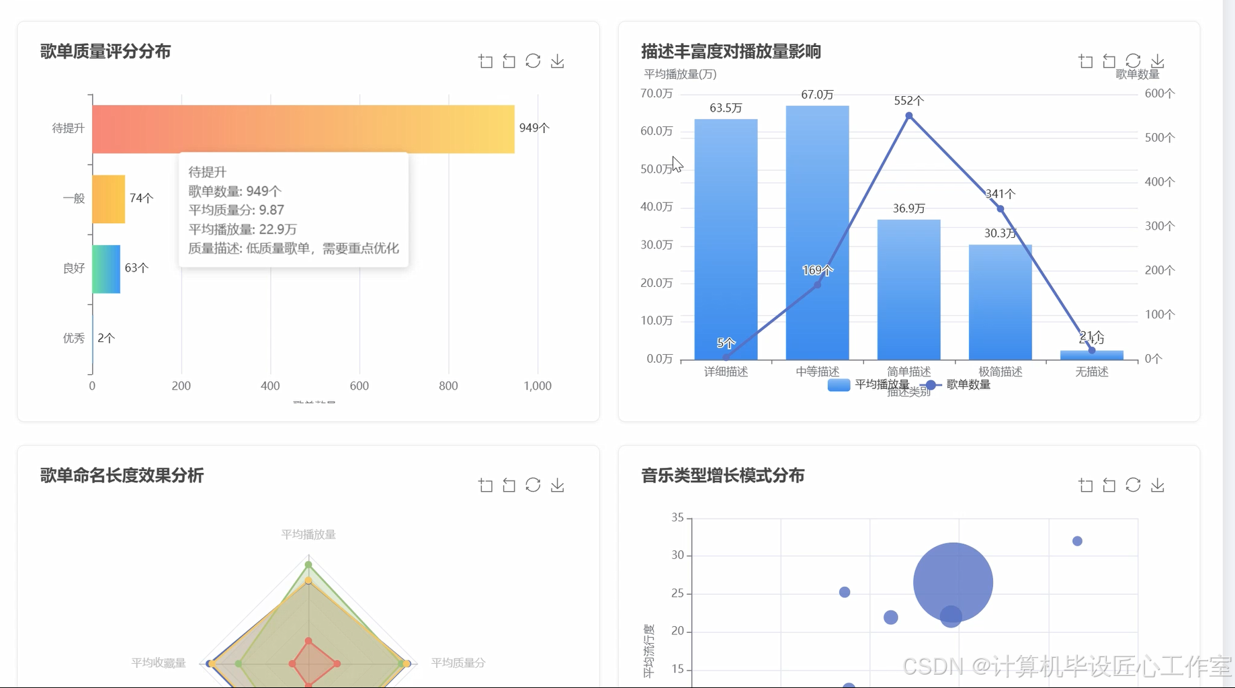Click the 552个 data point on the line
Viewport: 1235px width, 688px height.
tap(908, 116)
